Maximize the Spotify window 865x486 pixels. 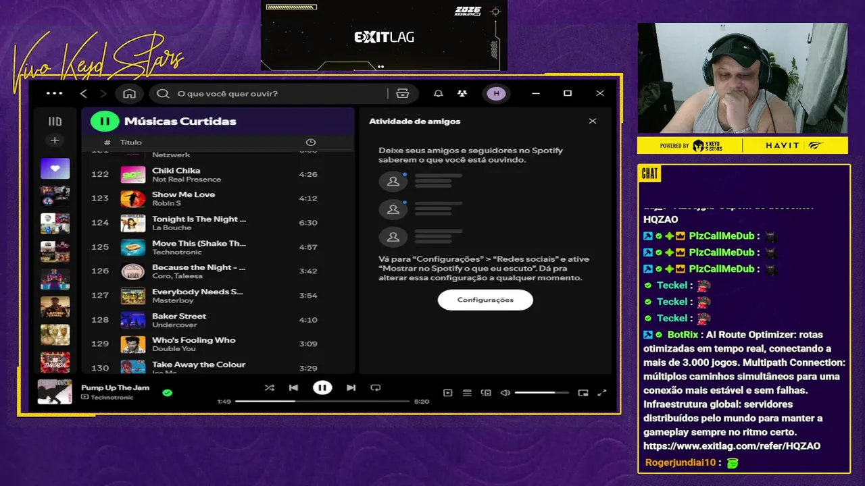[568, 93]
